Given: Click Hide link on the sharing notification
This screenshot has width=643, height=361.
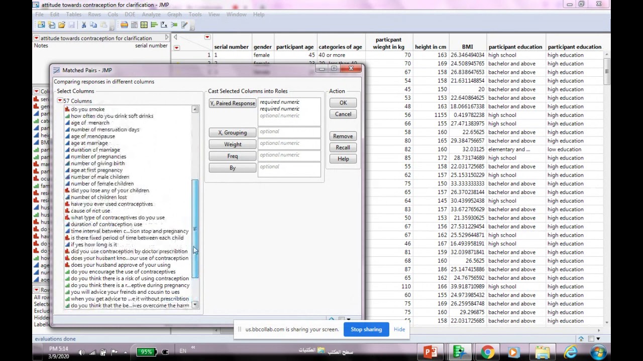Looking at the screenshot, I should 399,329.
